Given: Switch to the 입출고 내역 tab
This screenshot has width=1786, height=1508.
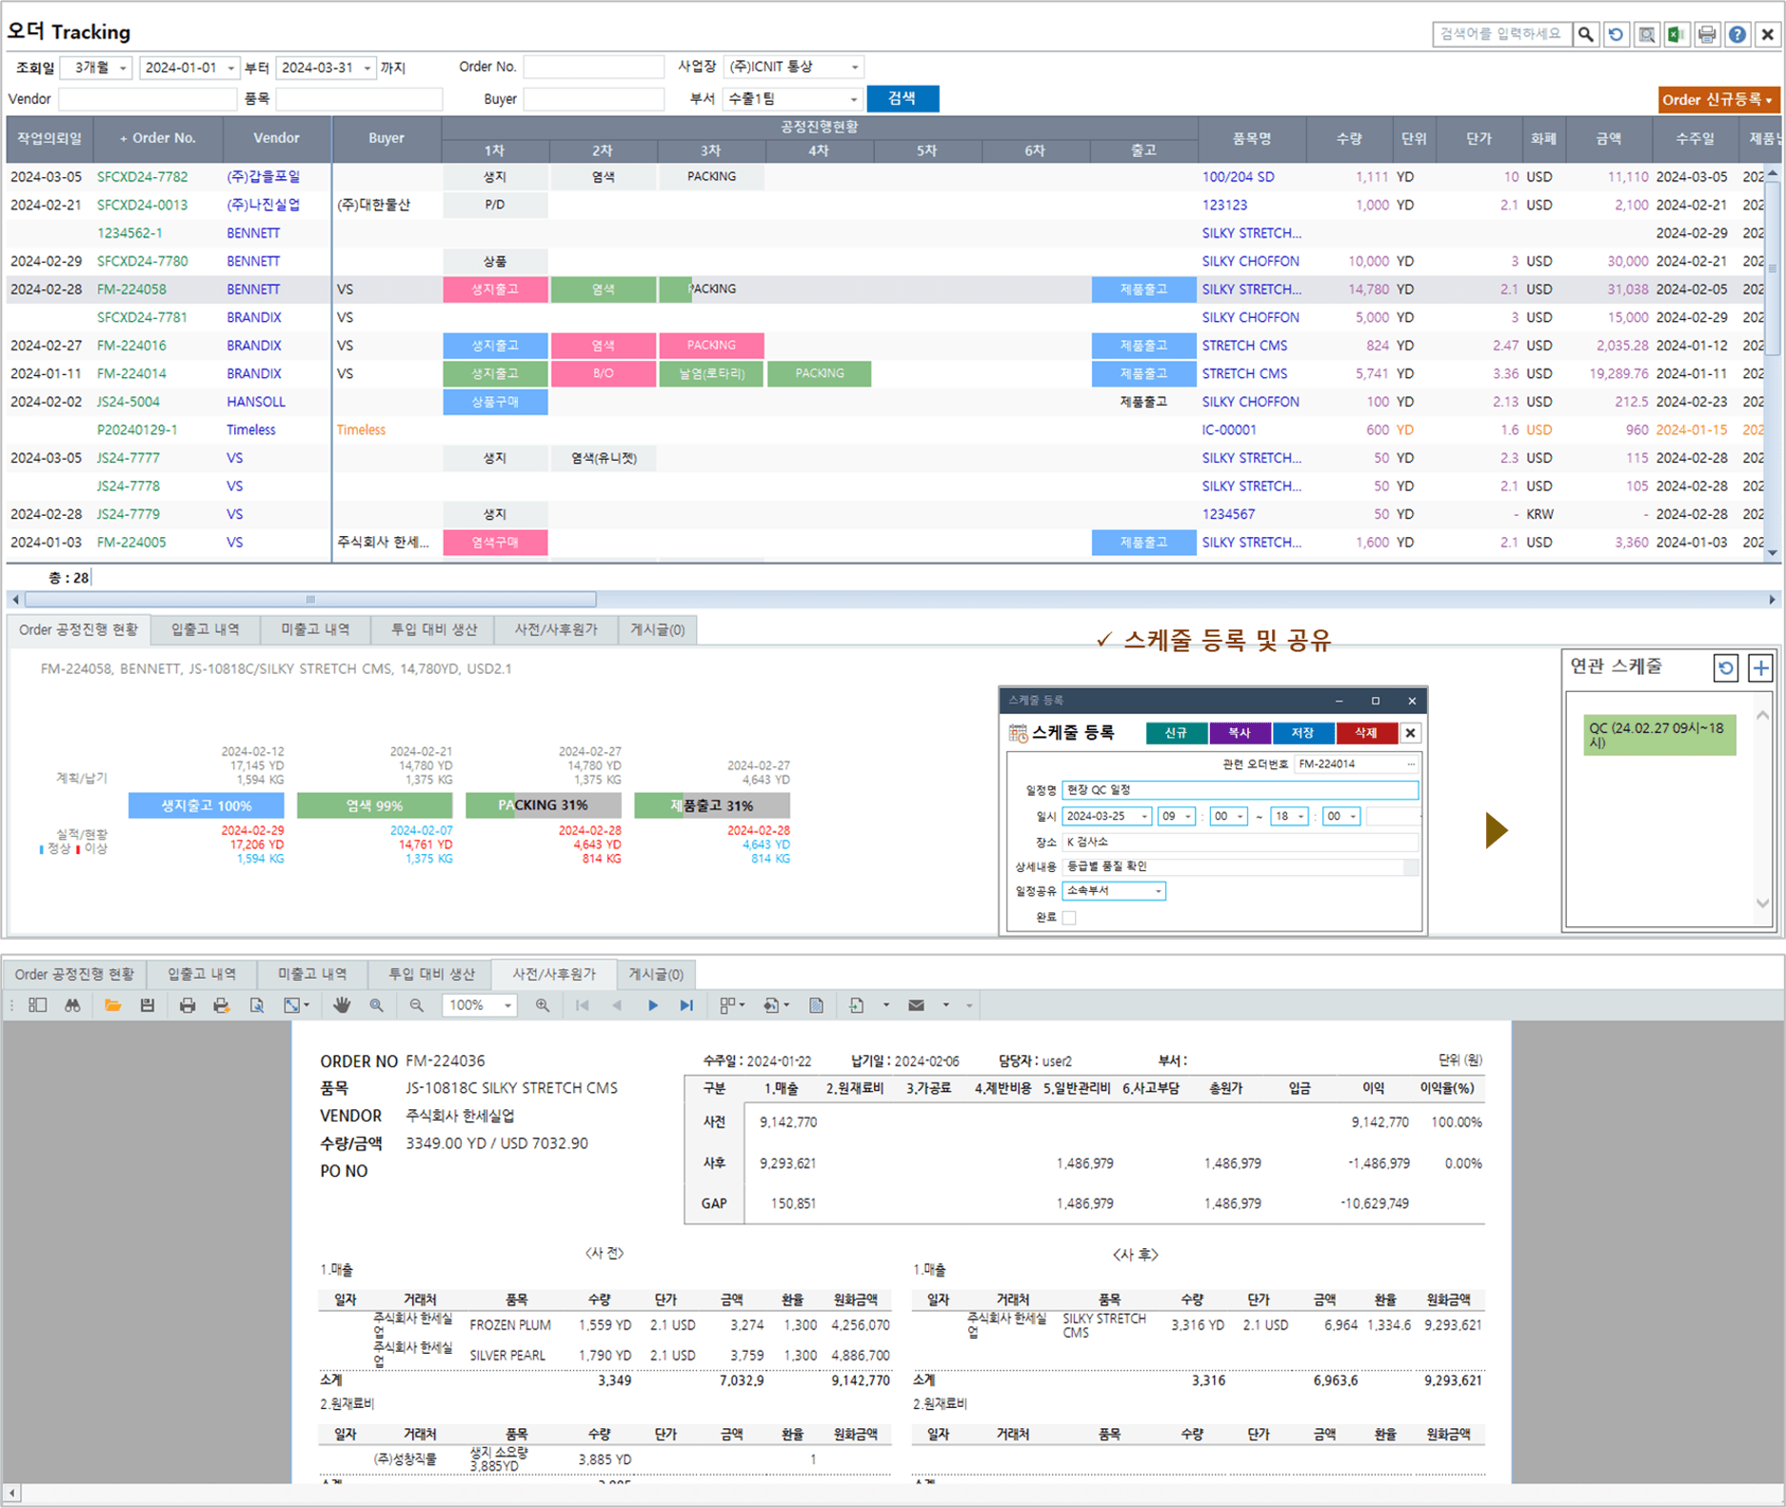Looking at the screenshot, I should coord(205,629).
